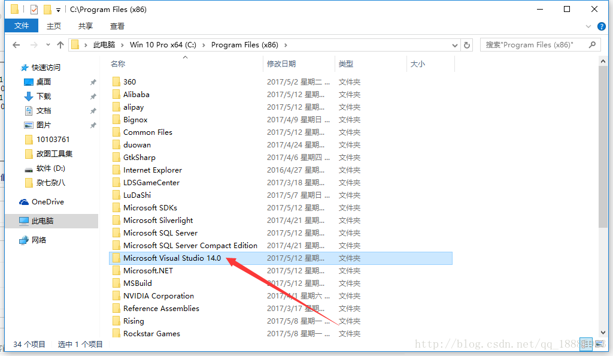Switch to the 共享 ribbon tab

click(85, 26)
